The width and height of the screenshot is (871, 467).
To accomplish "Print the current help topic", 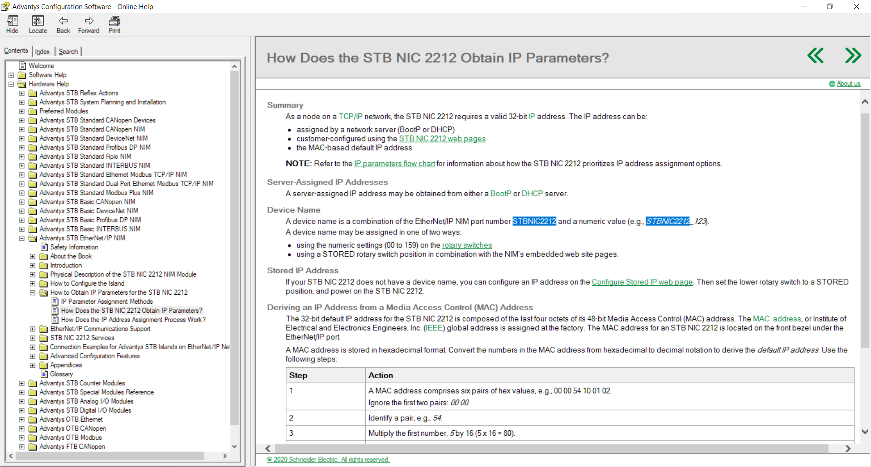I will [x=114, y=21].
